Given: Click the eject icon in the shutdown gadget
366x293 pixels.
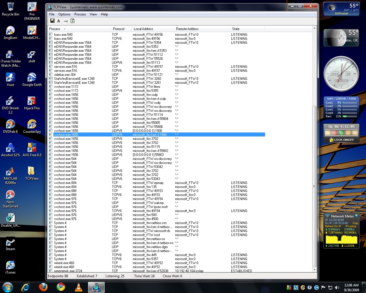Looking at the screenshot, I should click(x=355, y=133).
